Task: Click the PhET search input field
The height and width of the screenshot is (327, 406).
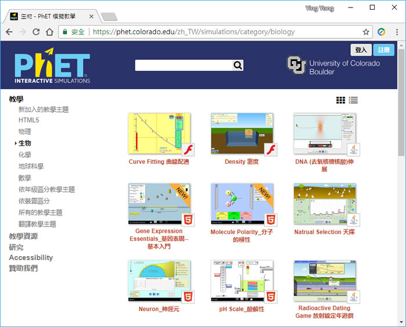Action: tap(183, 66)
